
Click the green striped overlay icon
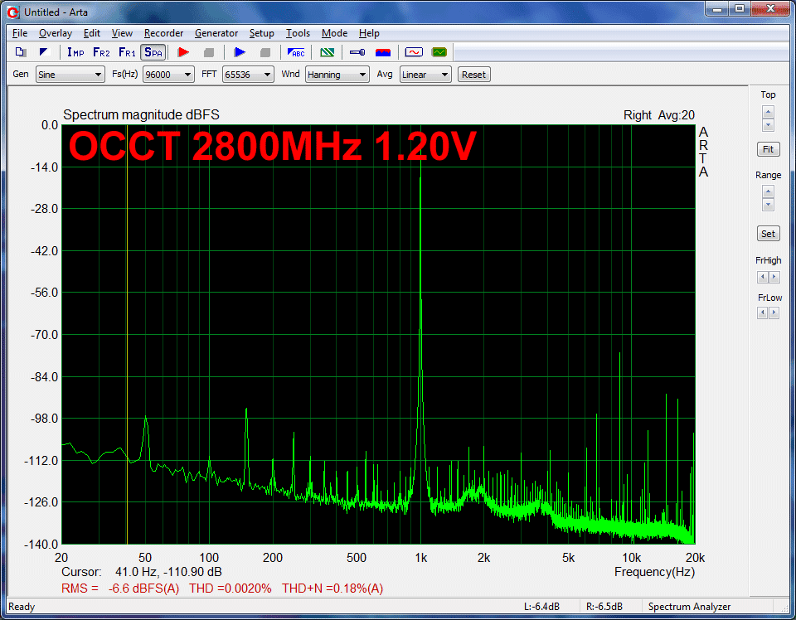click(327, 52)
